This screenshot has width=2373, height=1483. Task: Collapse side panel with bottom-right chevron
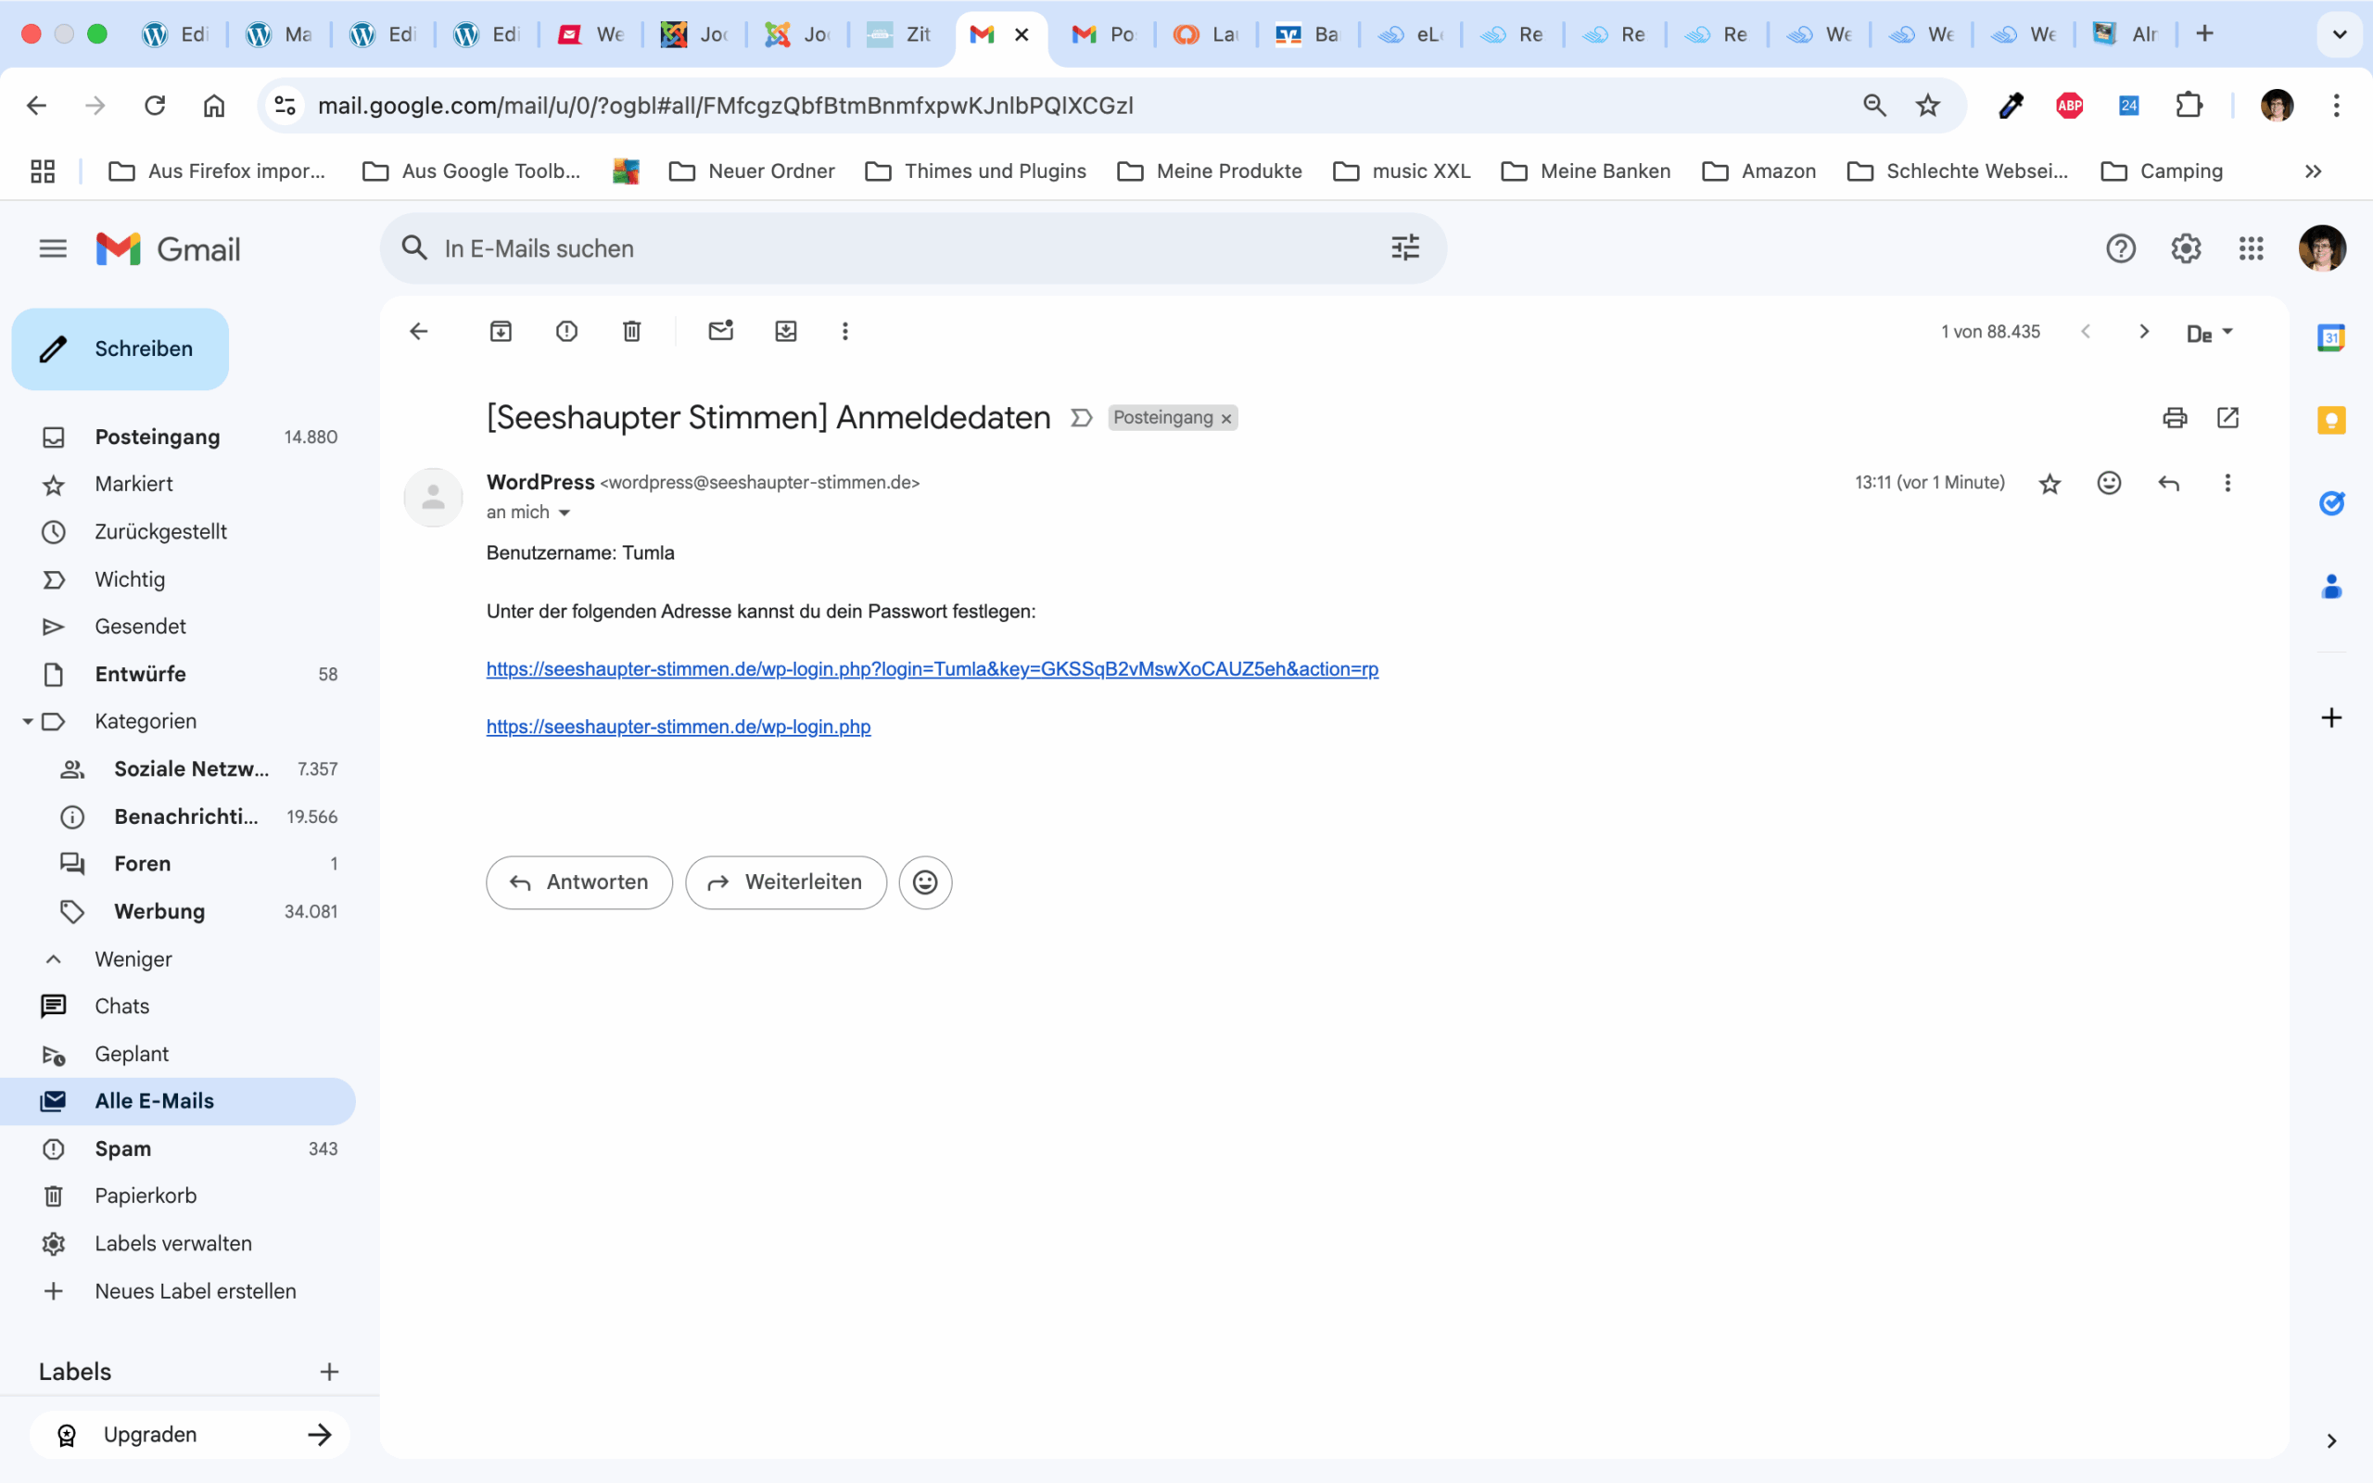tap(2332, 1440)
